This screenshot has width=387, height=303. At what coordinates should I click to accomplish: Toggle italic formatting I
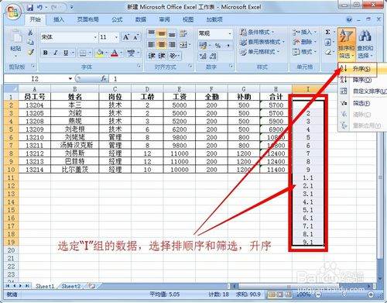(x=56, y=53)
